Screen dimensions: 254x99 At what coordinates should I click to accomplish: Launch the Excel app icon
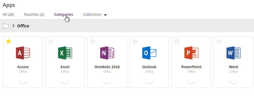[x=65, y=53]
